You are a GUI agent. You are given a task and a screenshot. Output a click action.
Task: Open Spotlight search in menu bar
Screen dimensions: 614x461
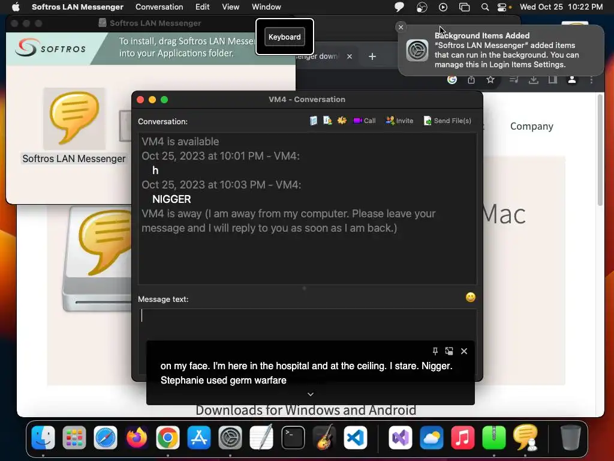484,7
